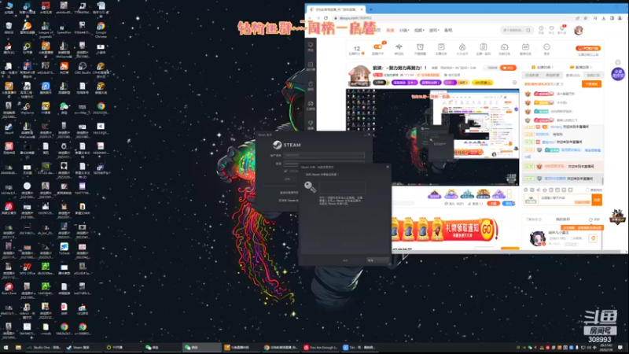The image size is (629, 354).
Task: Click the orange follow button beside room title
Action: point(508,68)
